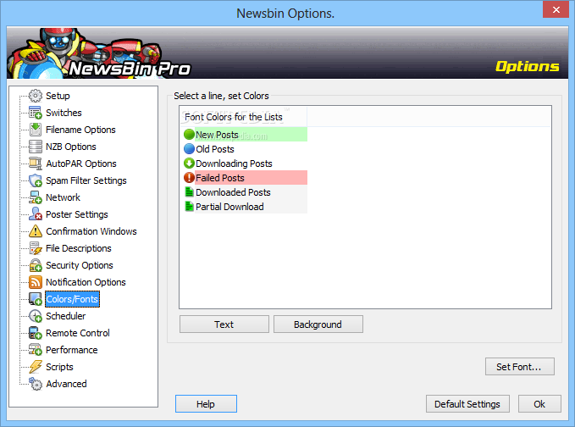The width and height of the screenshot is (575, 427).
Task: Click the Help button
Action: point(206,404)
